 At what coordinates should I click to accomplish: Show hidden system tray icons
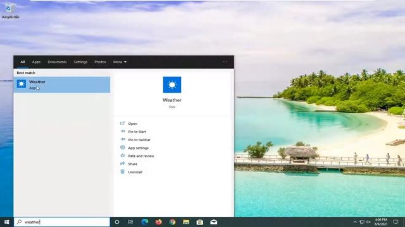pos(355,222)
